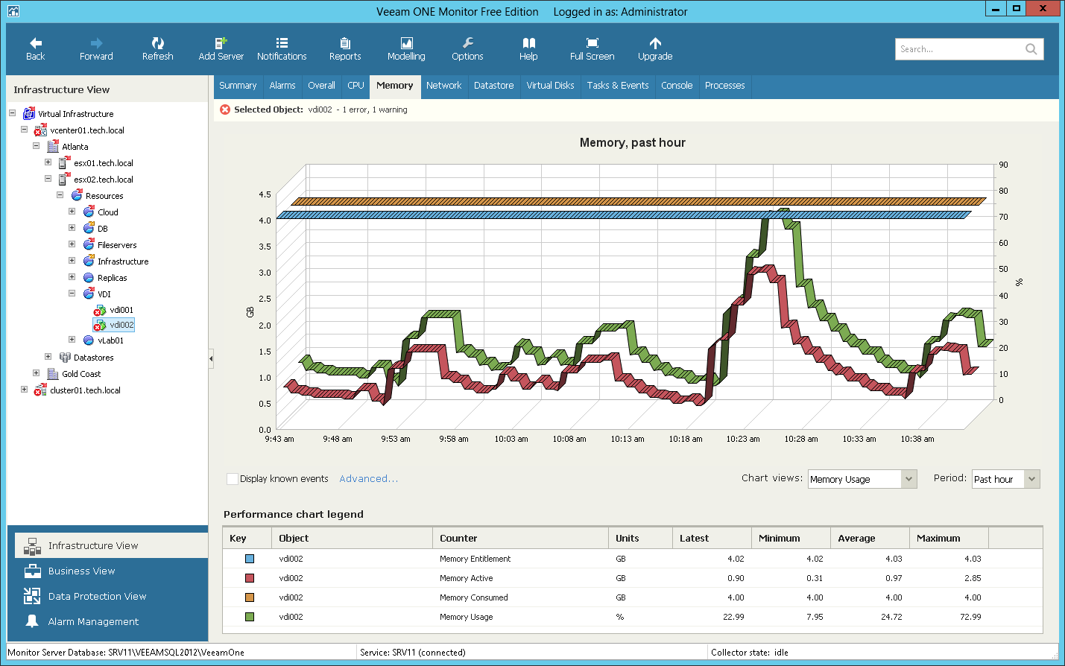Open the Alarm Management view
This screenshot has height=666, width=1065.
[x=93, y=621]
